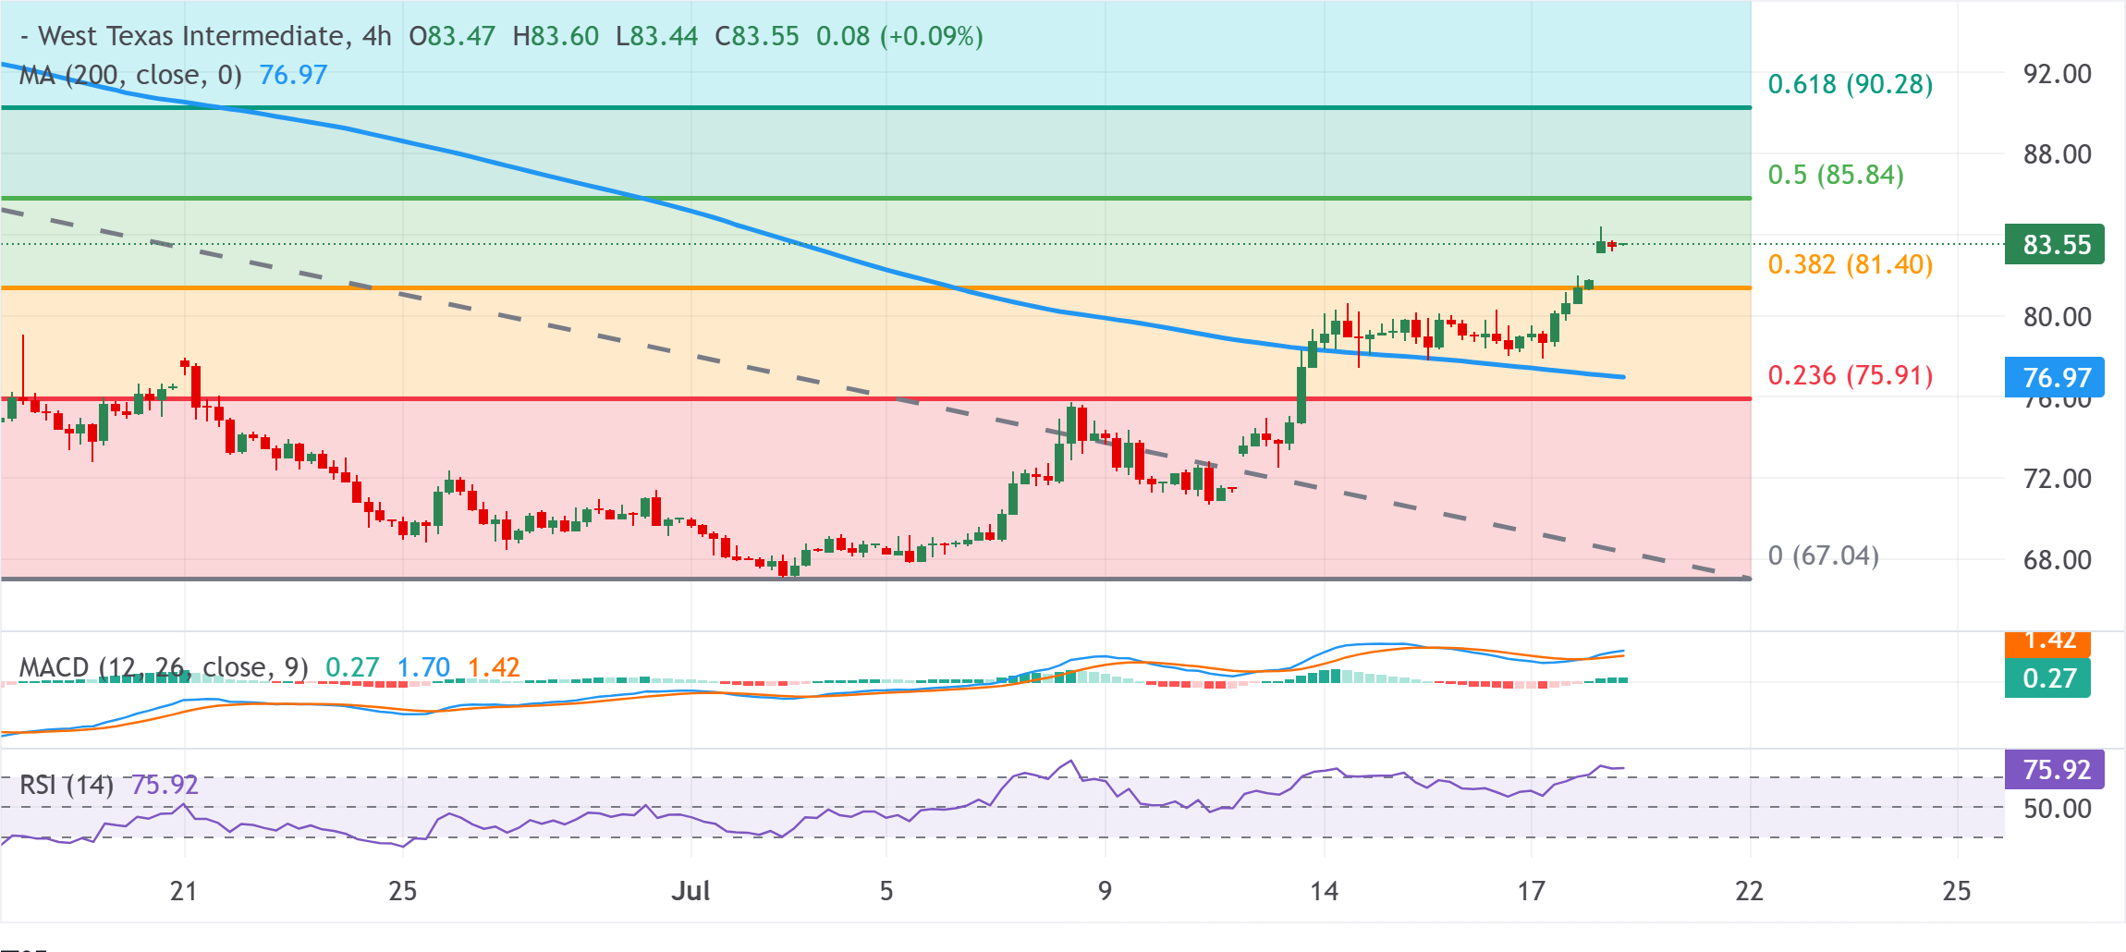
Task: Click the 0.382 (81.40) Fibonacci label
Action: 1851,264
